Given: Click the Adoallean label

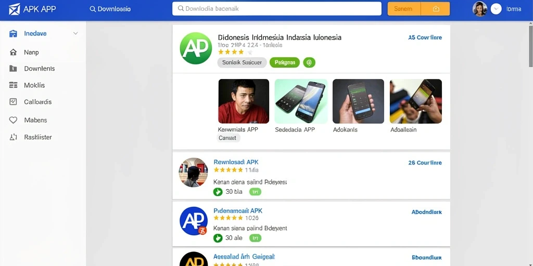Looking at the screenshot, I should tap(403, 129).
